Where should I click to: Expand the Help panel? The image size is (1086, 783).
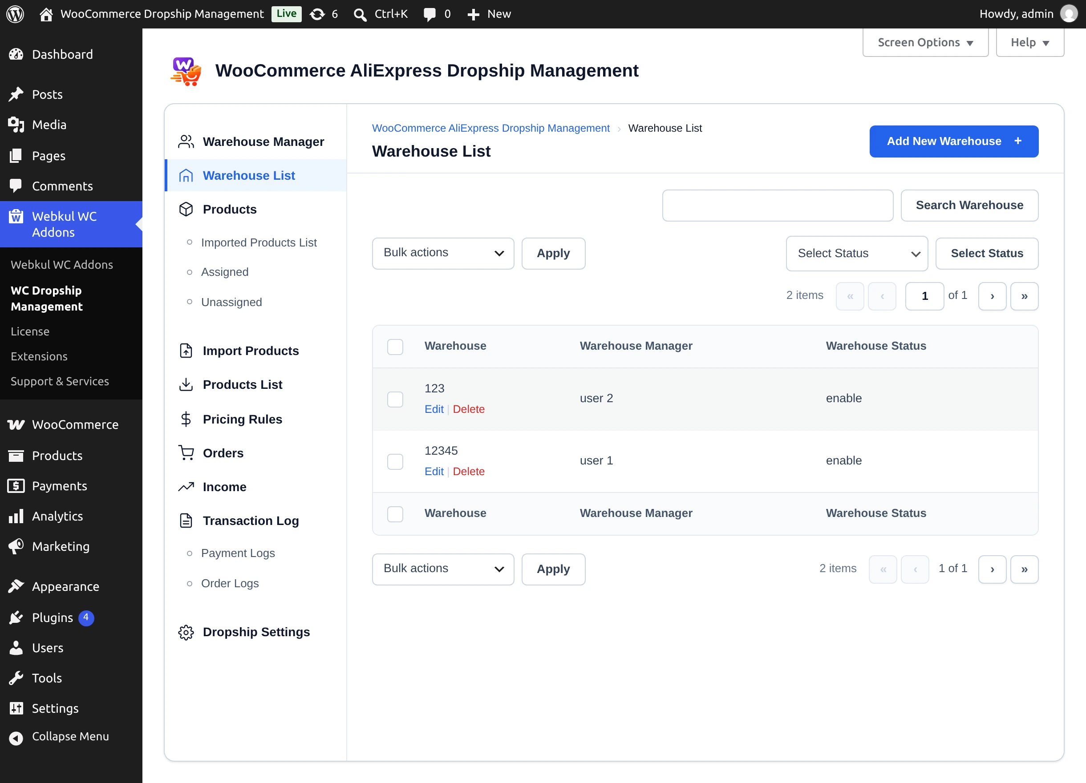pos(1030,43)
